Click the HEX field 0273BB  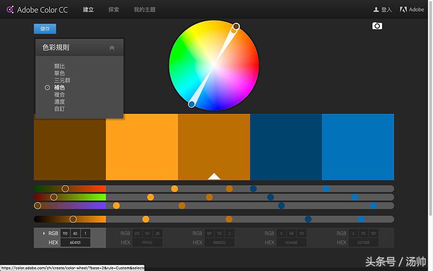[x=364, y=242]
